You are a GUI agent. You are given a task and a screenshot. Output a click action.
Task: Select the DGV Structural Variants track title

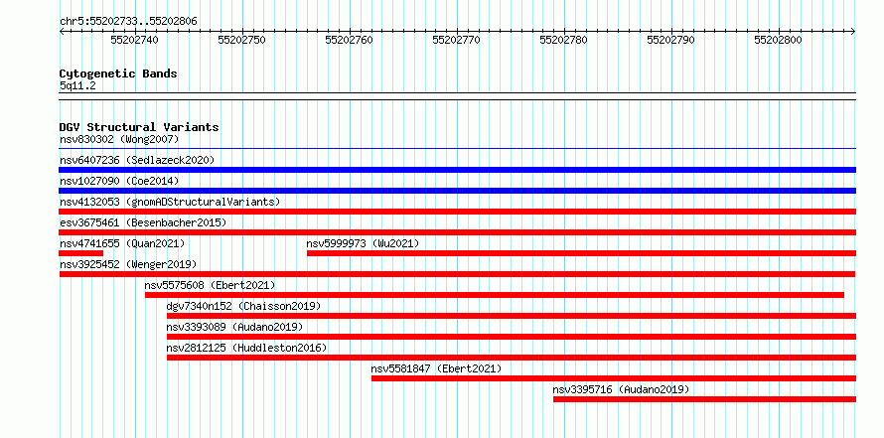(139, 127)
